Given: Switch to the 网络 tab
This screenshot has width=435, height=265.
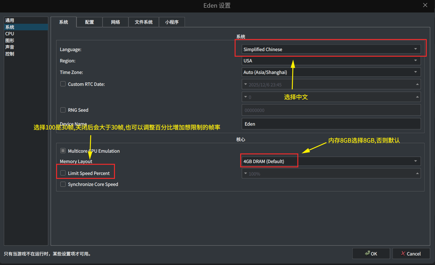Looking at the screenshot, I should tap(116, 22).
